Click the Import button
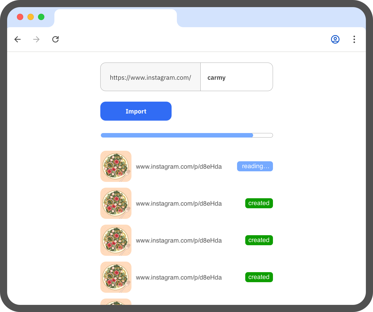 pos(136,111)
